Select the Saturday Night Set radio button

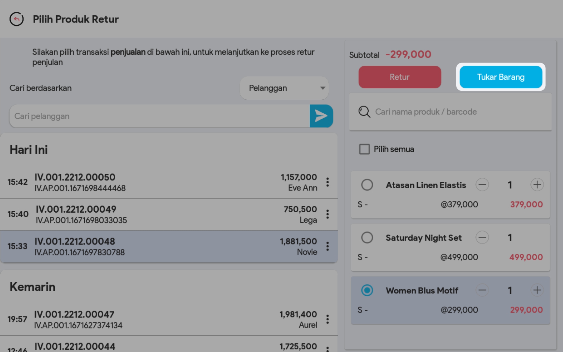pyautogui.click(x=367, y=238)
